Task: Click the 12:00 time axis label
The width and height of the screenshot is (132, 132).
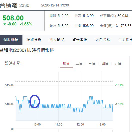Action: [80, 125]
